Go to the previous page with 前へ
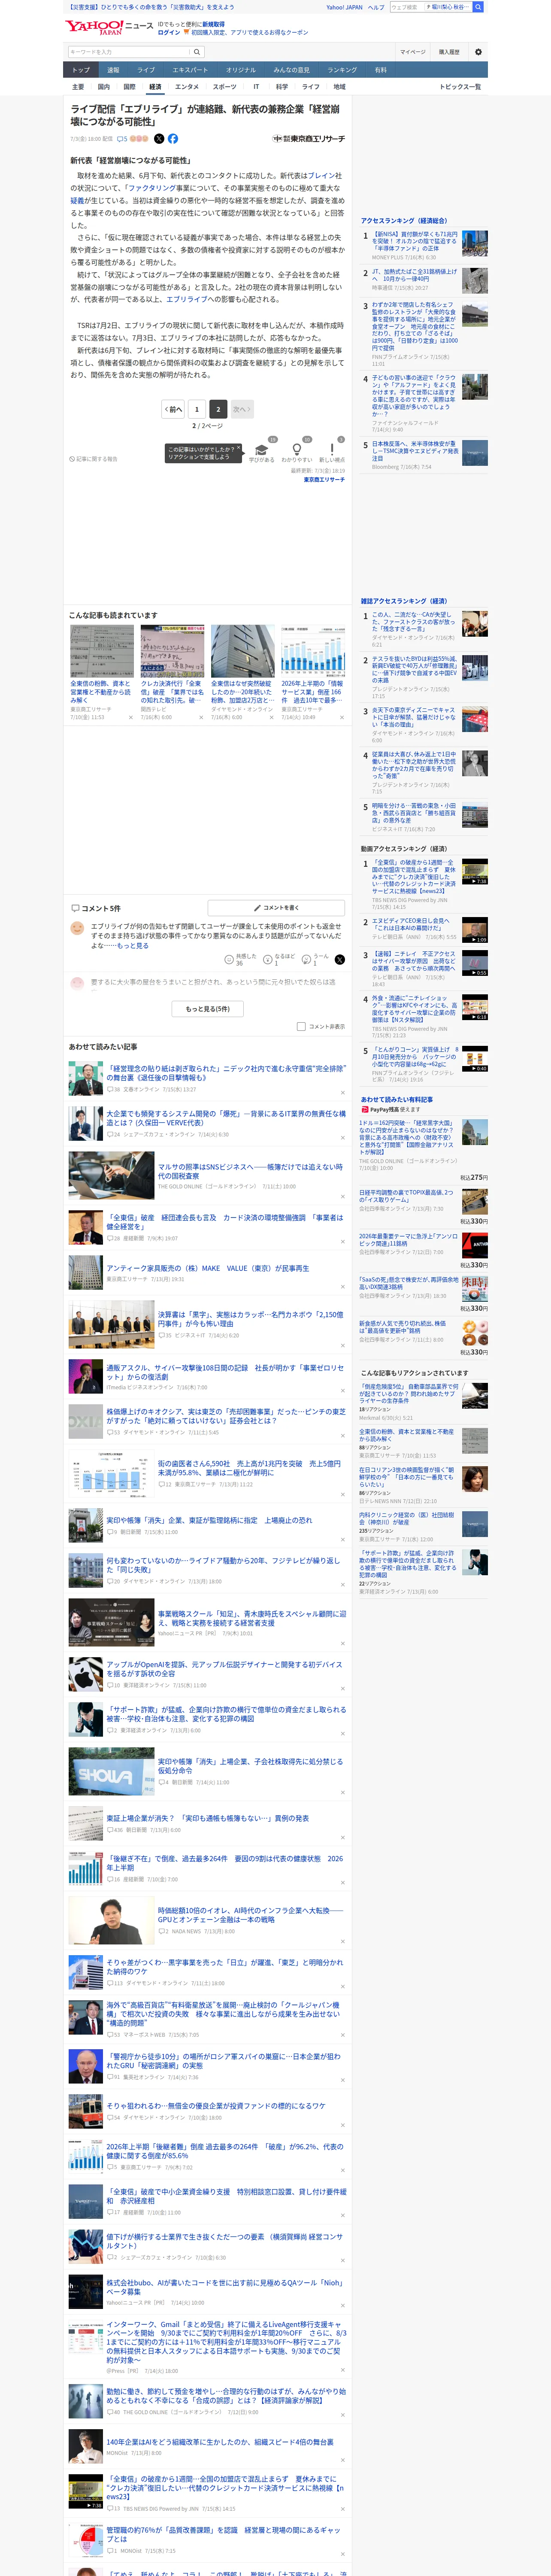Screen dimensions: 551x2576 (174, 409)
